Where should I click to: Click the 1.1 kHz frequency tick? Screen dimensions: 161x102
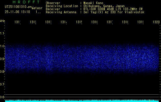(2, 33)
